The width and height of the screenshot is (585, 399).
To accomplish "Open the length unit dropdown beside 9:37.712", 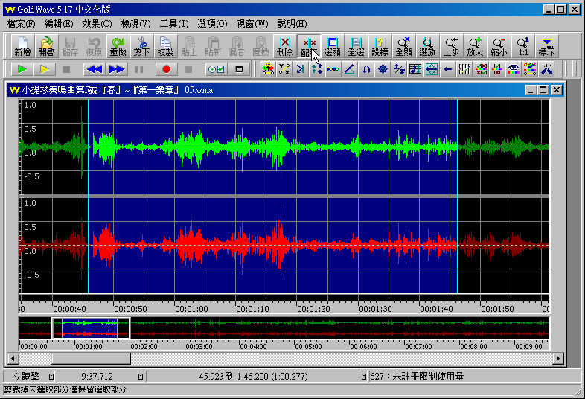I will click(141, 377).
